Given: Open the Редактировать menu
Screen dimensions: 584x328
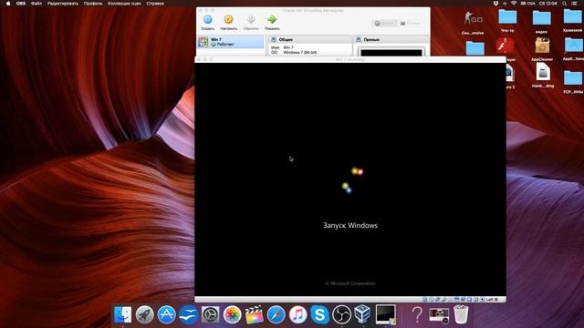Looking at the screenshot, I should click(63, 4).
